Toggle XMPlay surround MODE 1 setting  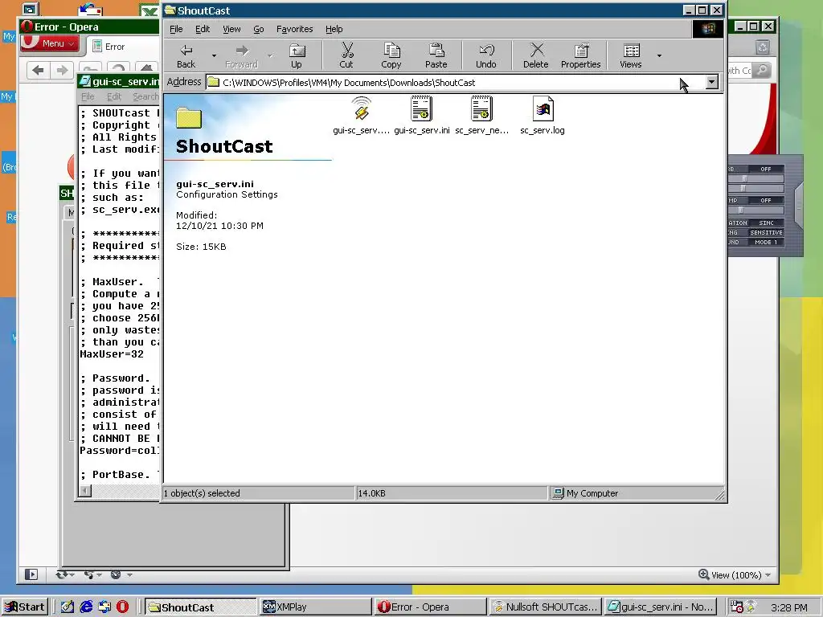coord(765,243)
